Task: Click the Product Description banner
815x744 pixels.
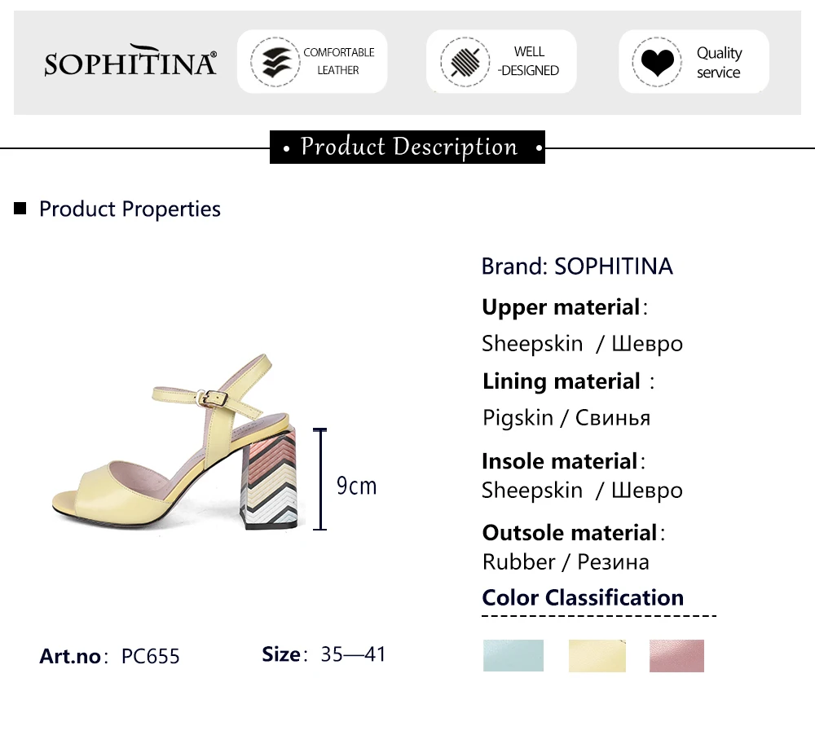Action: click(407, 147)
